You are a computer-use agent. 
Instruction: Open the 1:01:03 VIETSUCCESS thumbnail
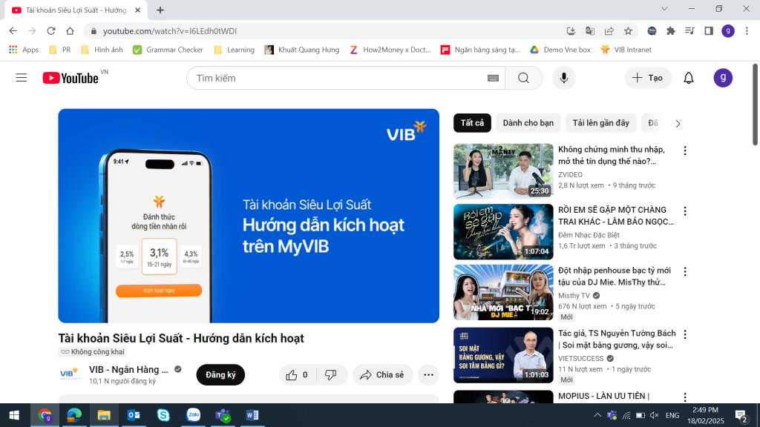(x=503, y=355)
